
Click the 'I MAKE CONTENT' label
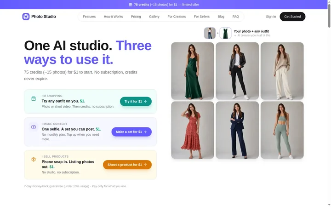point(54,124)
